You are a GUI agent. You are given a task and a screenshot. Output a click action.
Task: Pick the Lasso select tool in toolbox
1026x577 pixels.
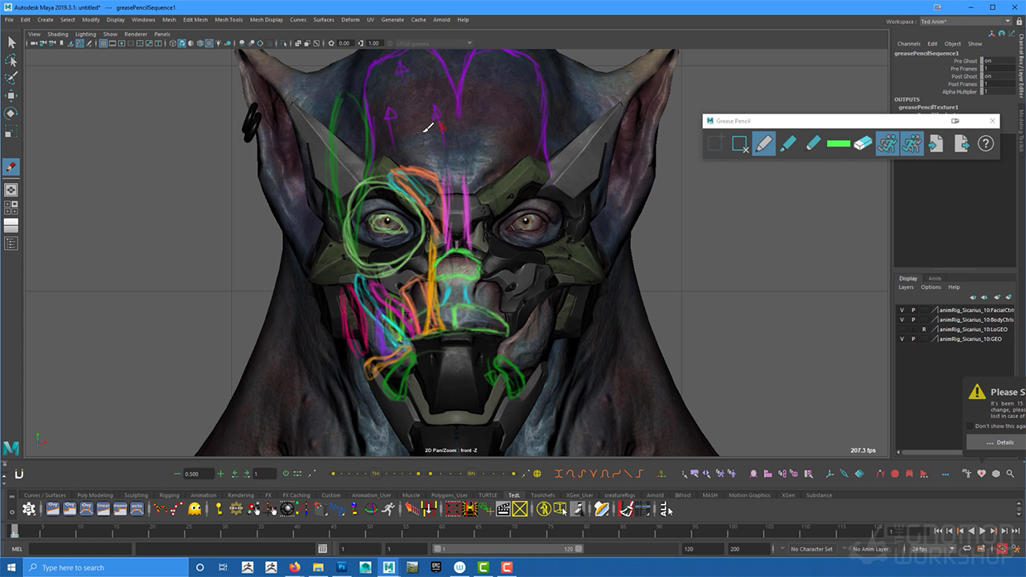(11, 61)
